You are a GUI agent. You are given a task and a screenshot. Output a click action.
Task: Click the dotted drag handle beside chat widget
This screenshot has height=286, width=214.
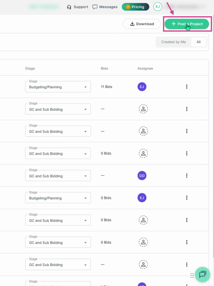[x=192, y=275]
